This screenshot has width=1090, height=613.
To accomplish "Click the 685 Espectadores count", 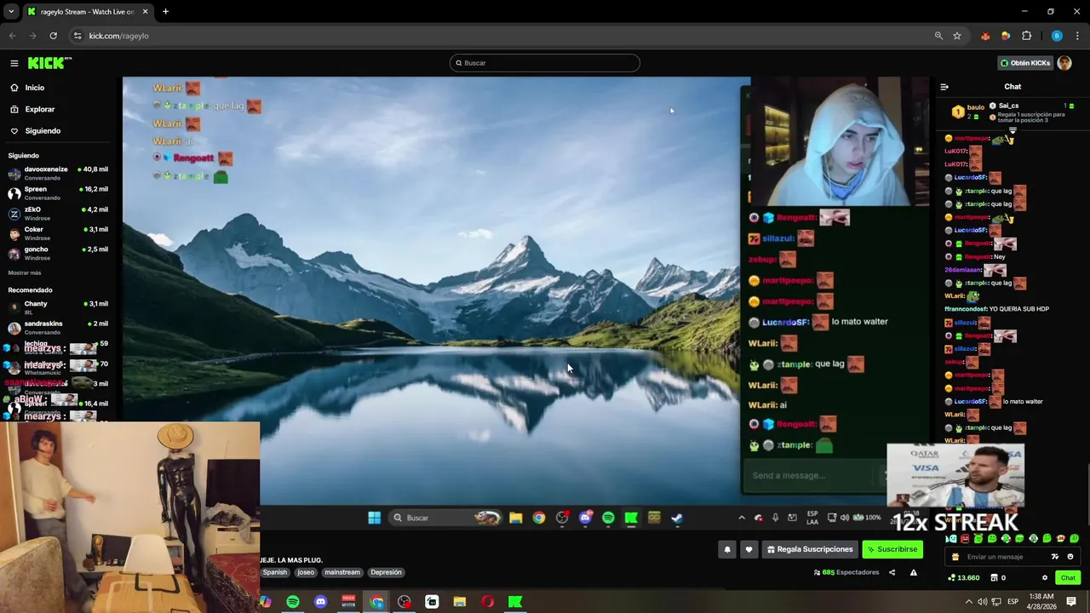I will tap(846, 572).
